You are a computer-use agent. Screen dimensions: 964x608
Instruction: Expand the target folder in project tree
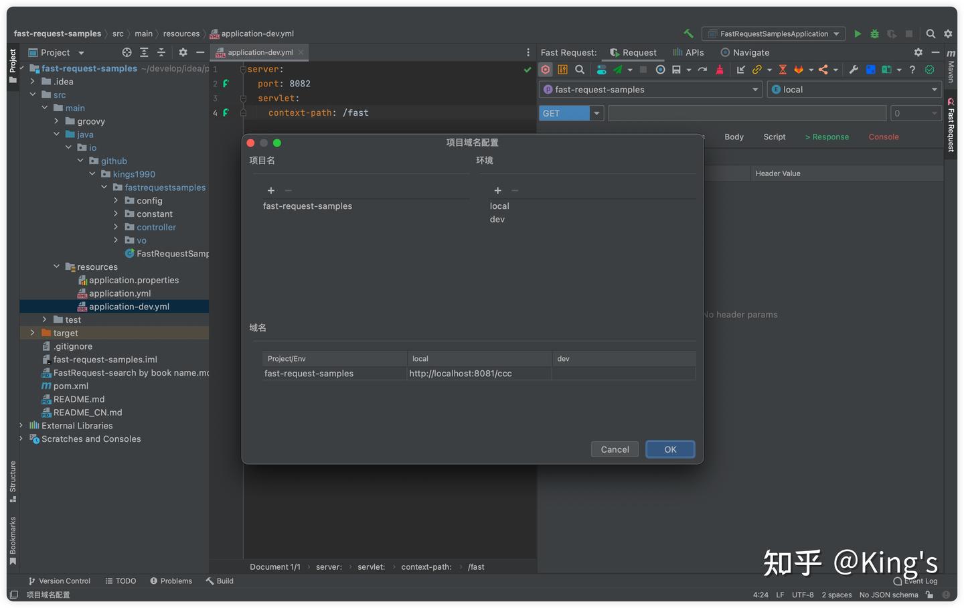tap(32, 333)
